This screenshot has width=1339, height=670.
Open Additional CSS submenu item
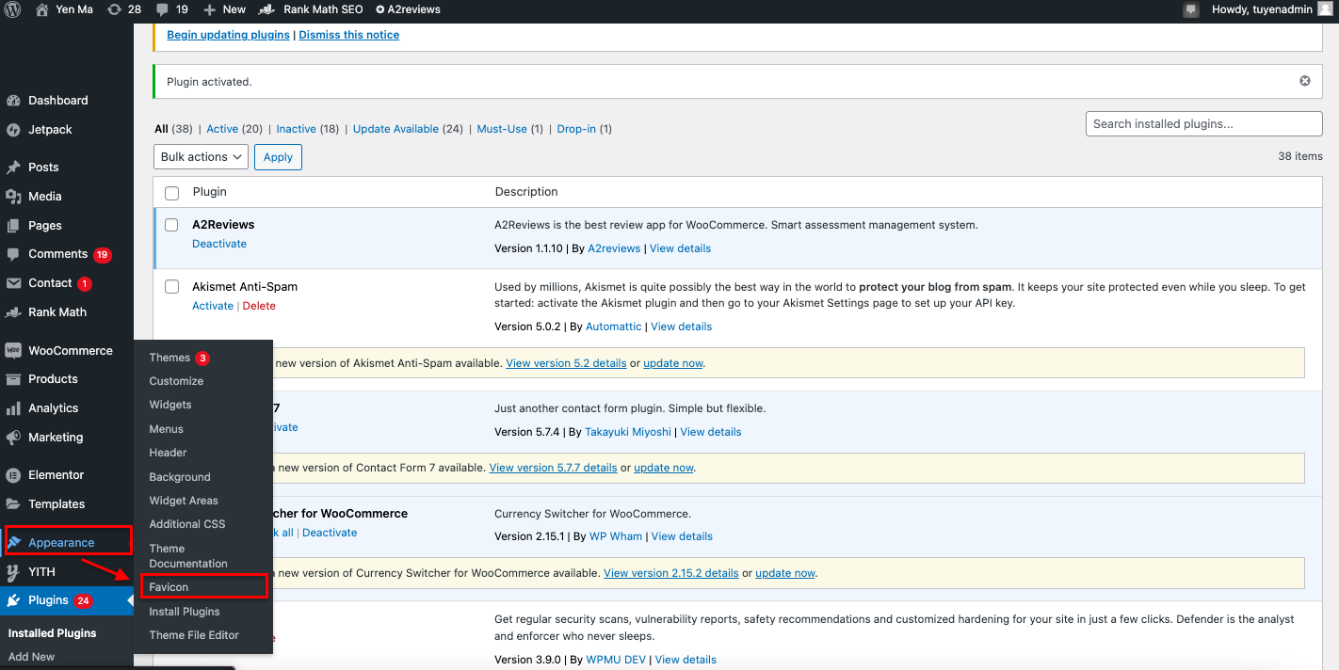[x=187, y=524]
